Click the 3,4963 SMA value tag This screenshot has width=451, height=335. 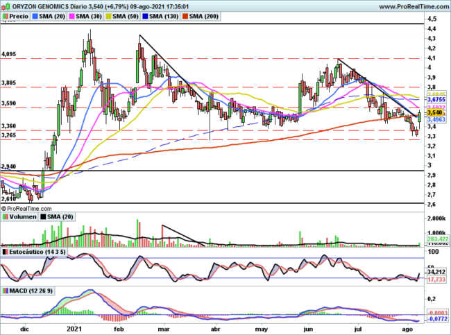click(x=436, y=119)
